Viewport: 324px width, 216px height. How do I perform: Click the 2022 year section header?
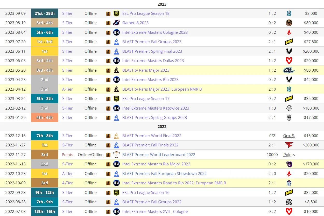click(x=162, y=127)
